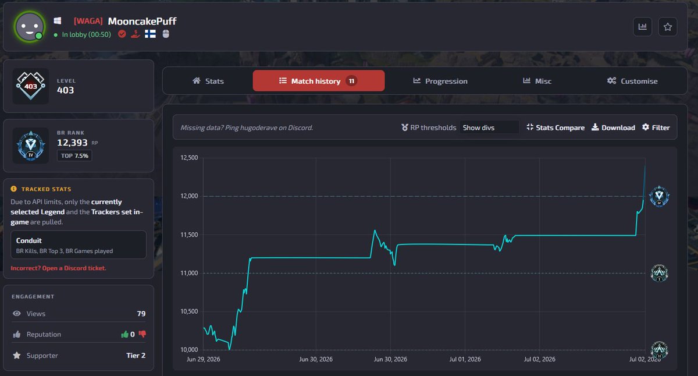Viewport: 698px width, 376px height.
Task: Select the Match history tab
Action: pyautogui.click(x=319, y=81)
